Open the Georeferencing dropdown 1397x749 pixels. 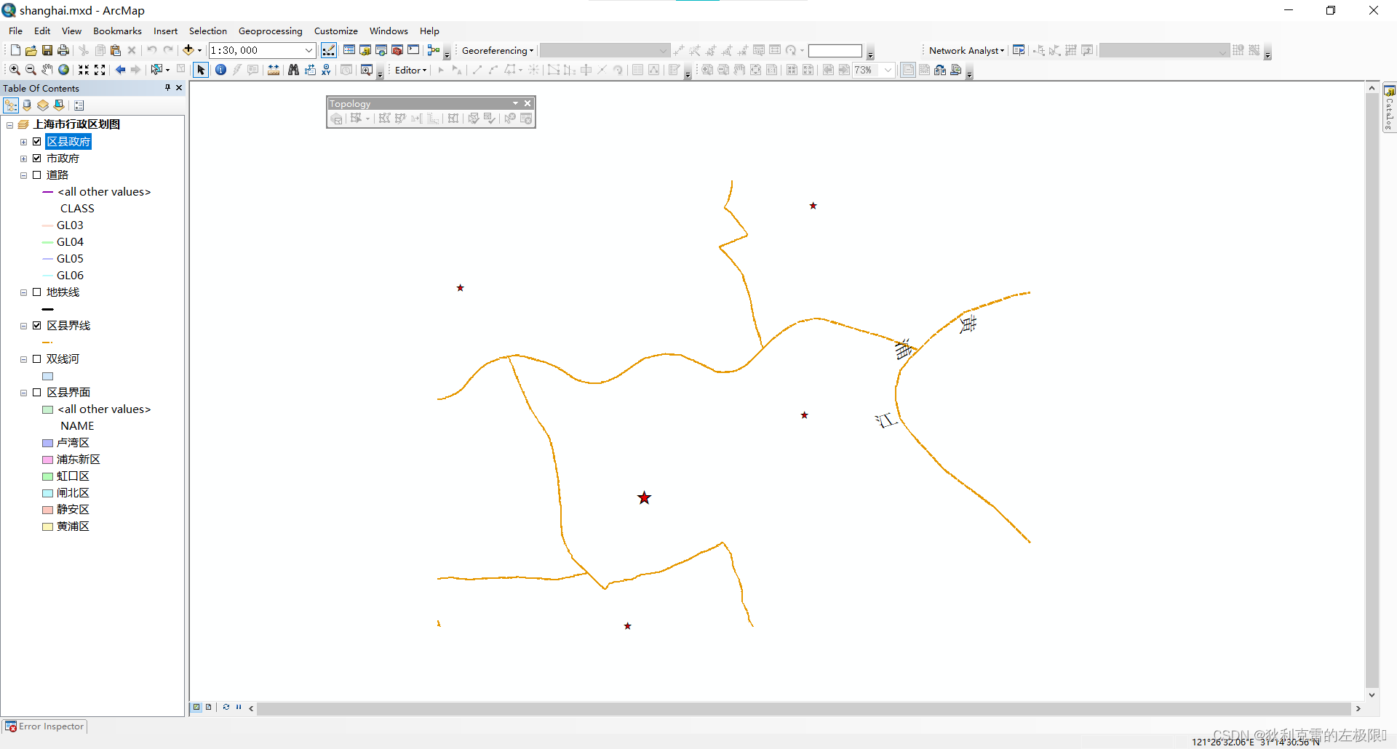click(x=496, y=50)
